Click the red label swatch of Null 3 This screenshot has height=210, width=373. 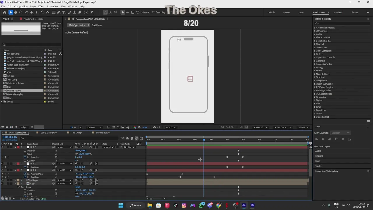click(18, 147)
